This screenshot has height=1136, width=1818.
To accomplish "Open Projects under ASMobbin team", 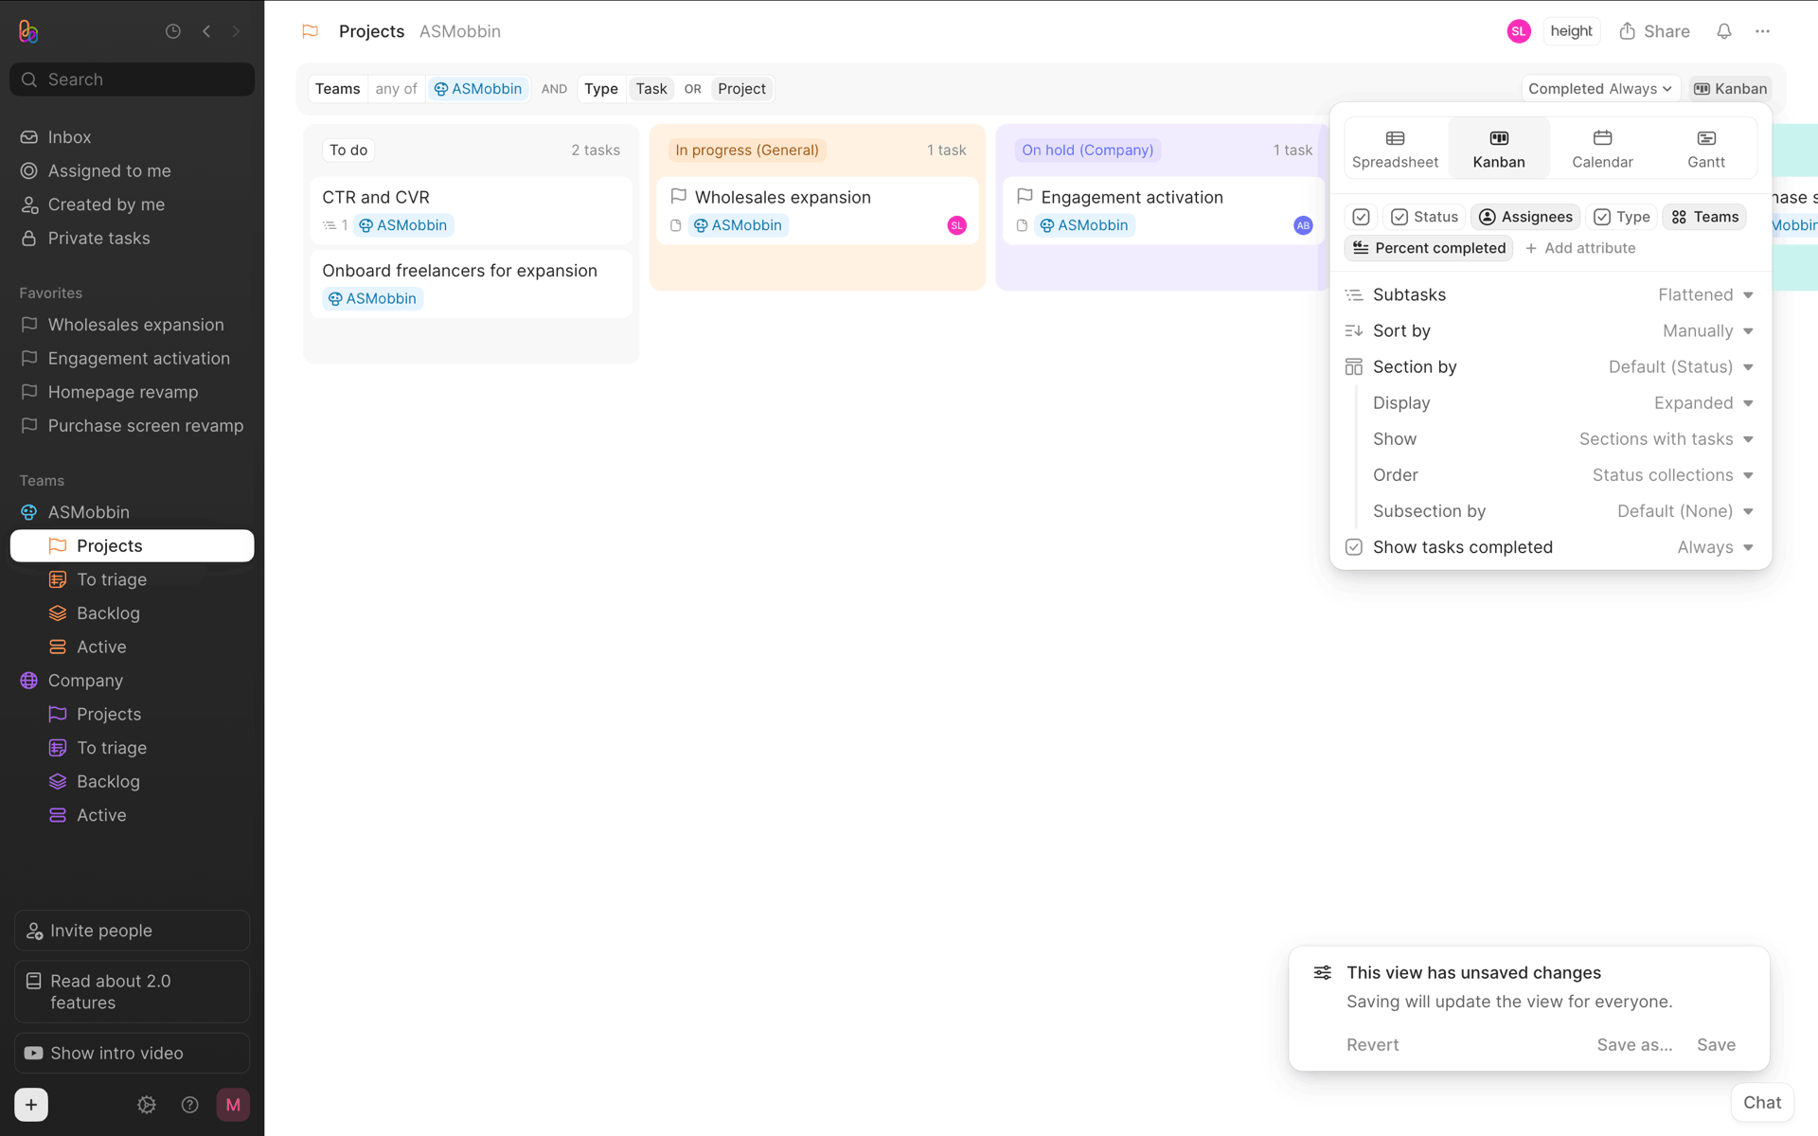I will (x=132, y=546).
